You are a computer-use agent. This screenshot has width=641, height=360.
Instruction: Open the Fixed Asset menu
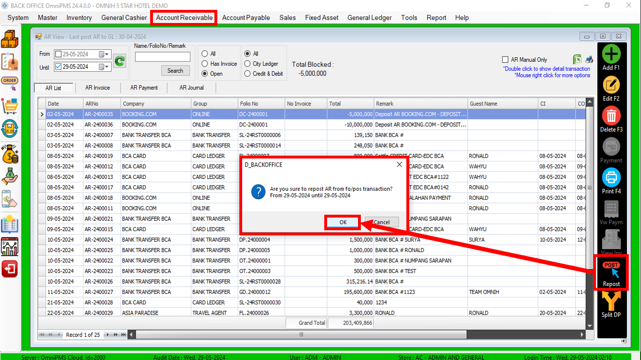321,18
